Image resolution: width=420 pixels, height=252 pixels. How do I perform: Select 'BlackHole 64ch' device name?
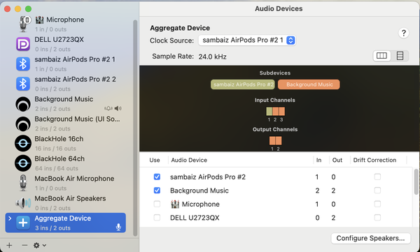pos(59,158)
